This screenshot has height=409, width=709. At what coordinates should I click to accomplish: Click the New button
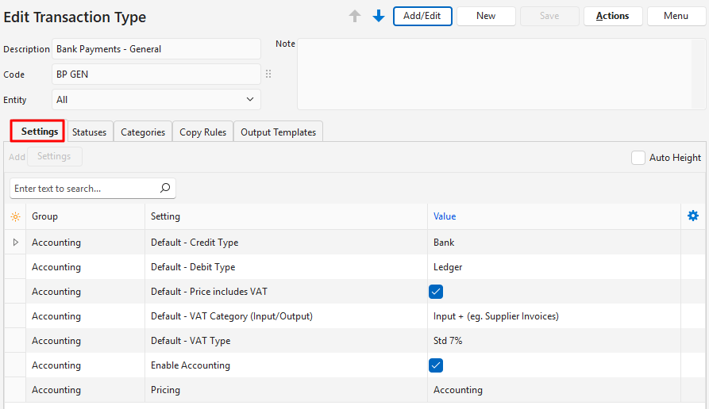[486, 16]
